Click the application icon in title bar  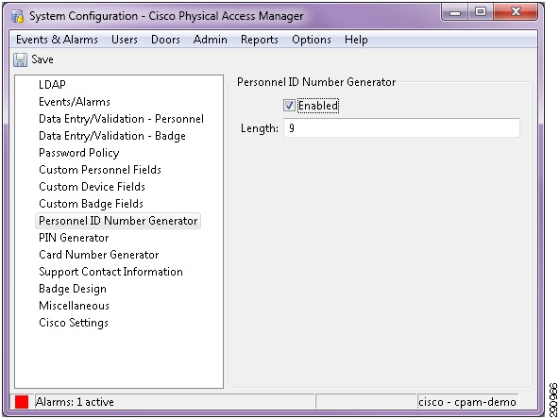tap(17, 16)
